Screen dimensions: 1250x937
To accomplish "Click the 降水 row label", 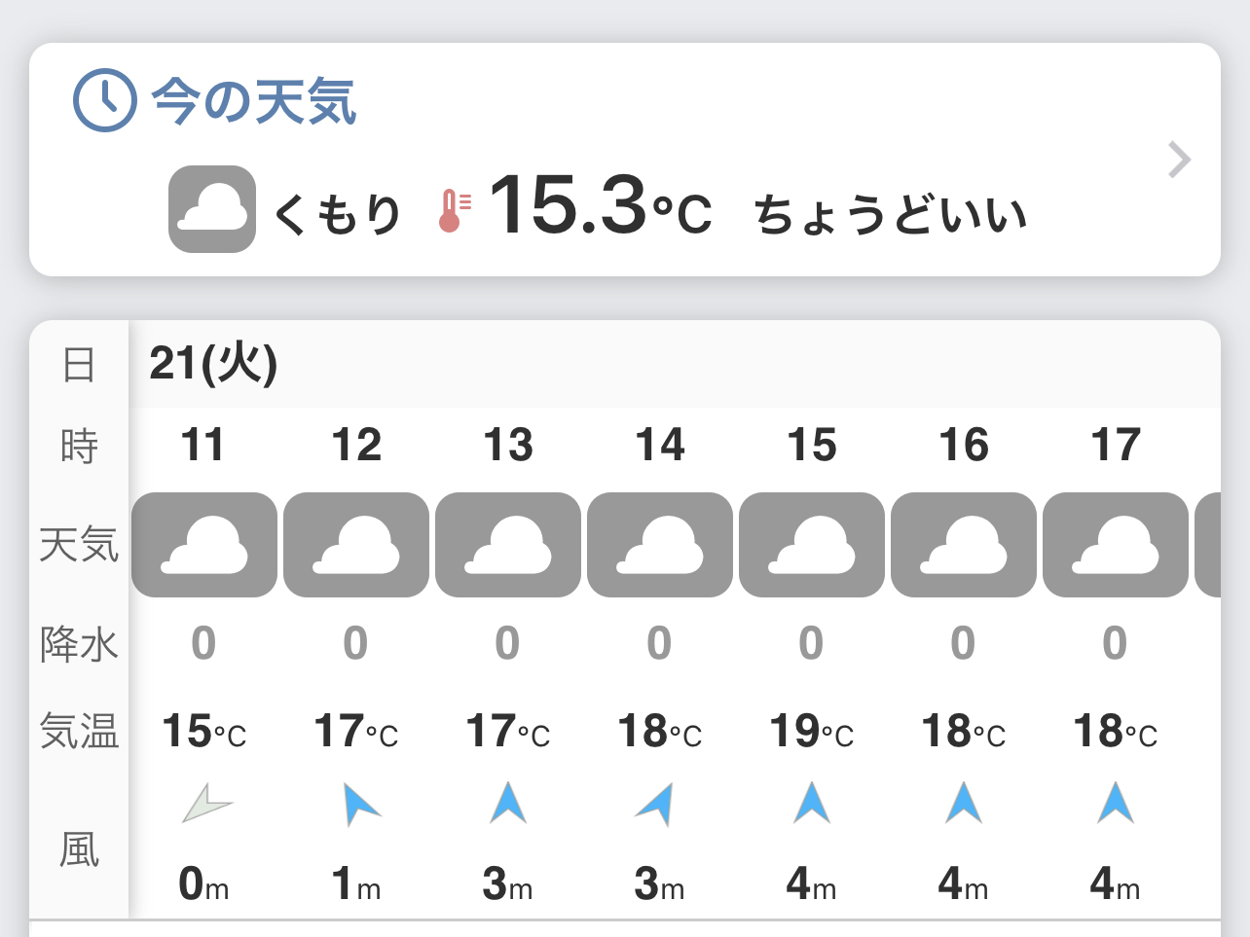I will pyautogui.click(x=79, y=644).
